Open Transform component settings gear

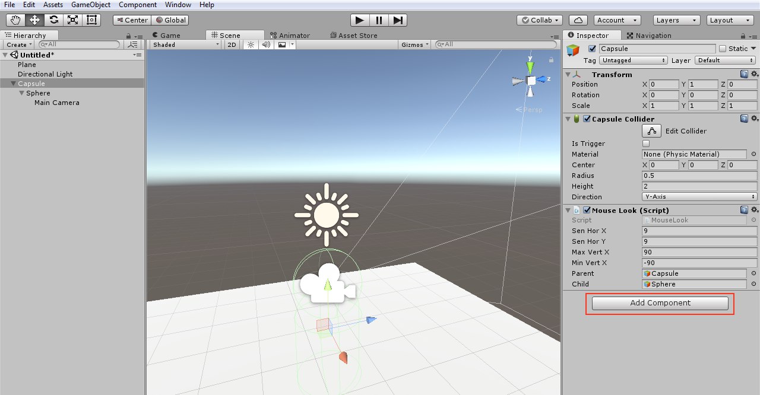(754, 74)
